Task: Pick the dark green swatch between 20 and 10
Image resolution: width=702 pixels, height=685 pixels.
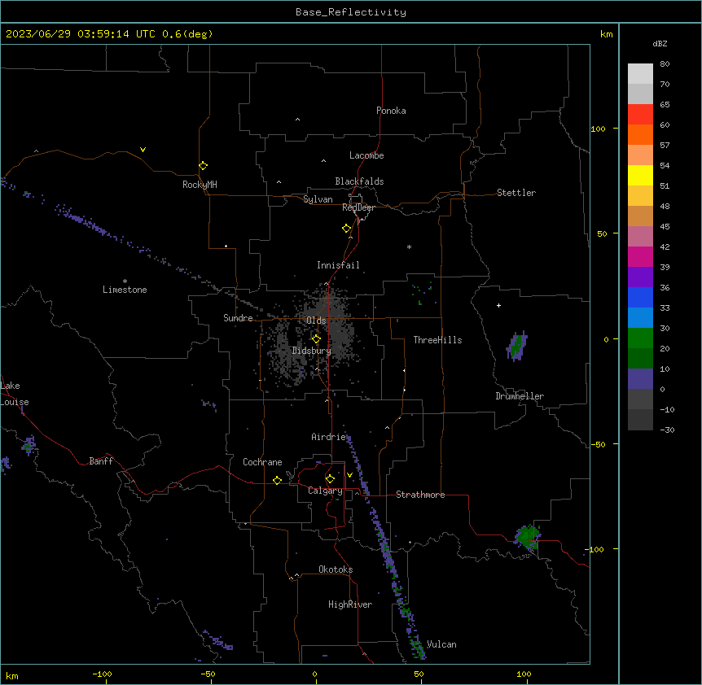Action: 640,358
